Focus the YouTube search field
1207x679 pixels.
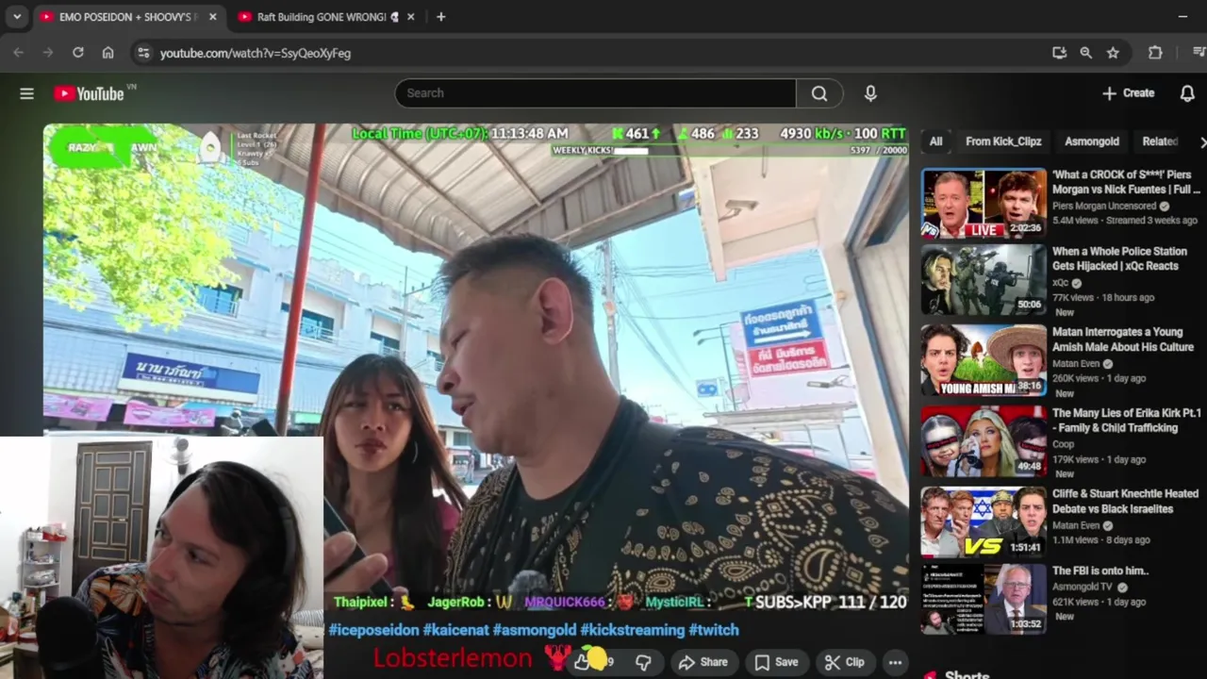click(x=596, y=93)
